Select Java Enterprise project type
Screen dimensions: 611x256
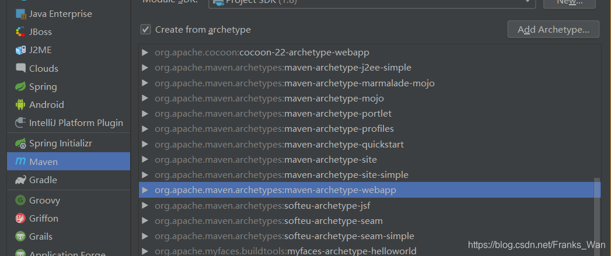tap(69, 14)
